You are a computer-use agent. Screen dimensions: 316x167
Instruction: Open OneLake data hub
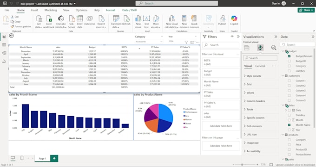[x=61, y=22]
